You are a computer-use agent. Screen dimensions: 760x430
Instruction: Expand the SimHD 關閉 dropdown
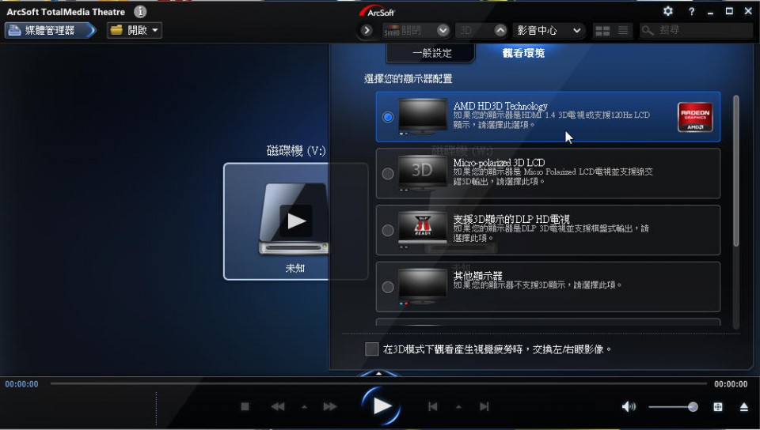[x=443, y=31]
